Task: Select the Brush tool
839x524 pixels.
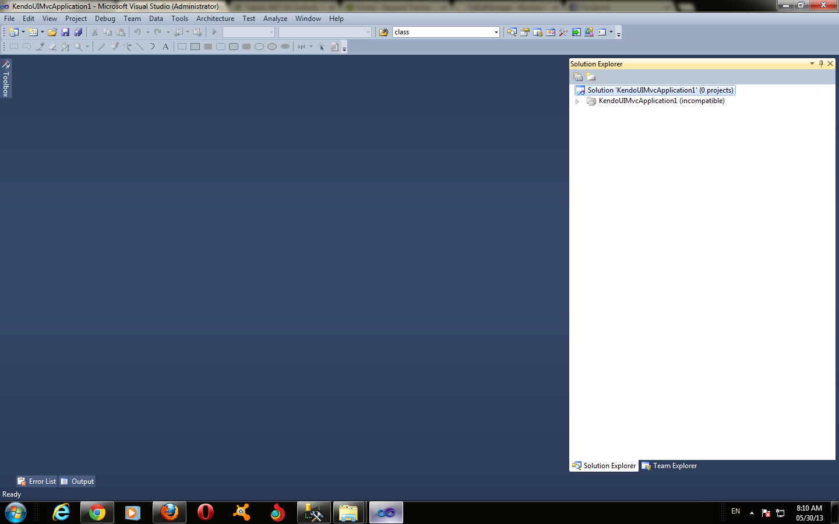Action: click(114, 47)
